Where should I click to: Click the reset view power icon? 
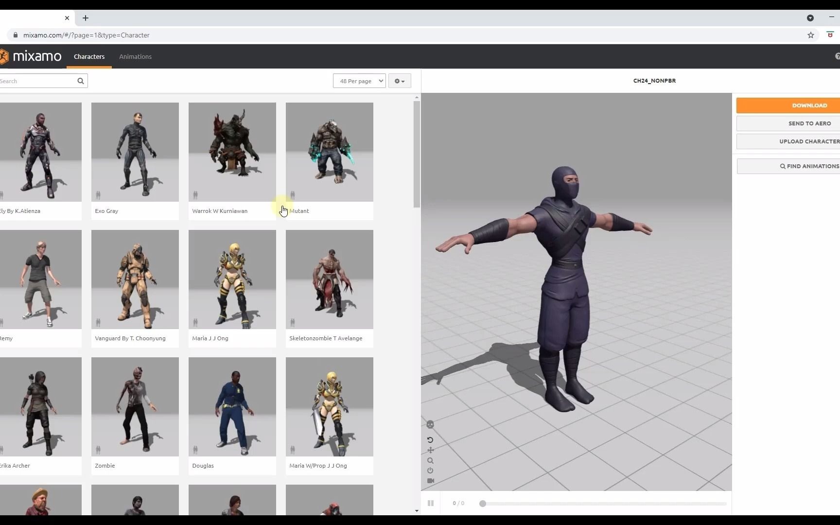[x=431, y=470]
